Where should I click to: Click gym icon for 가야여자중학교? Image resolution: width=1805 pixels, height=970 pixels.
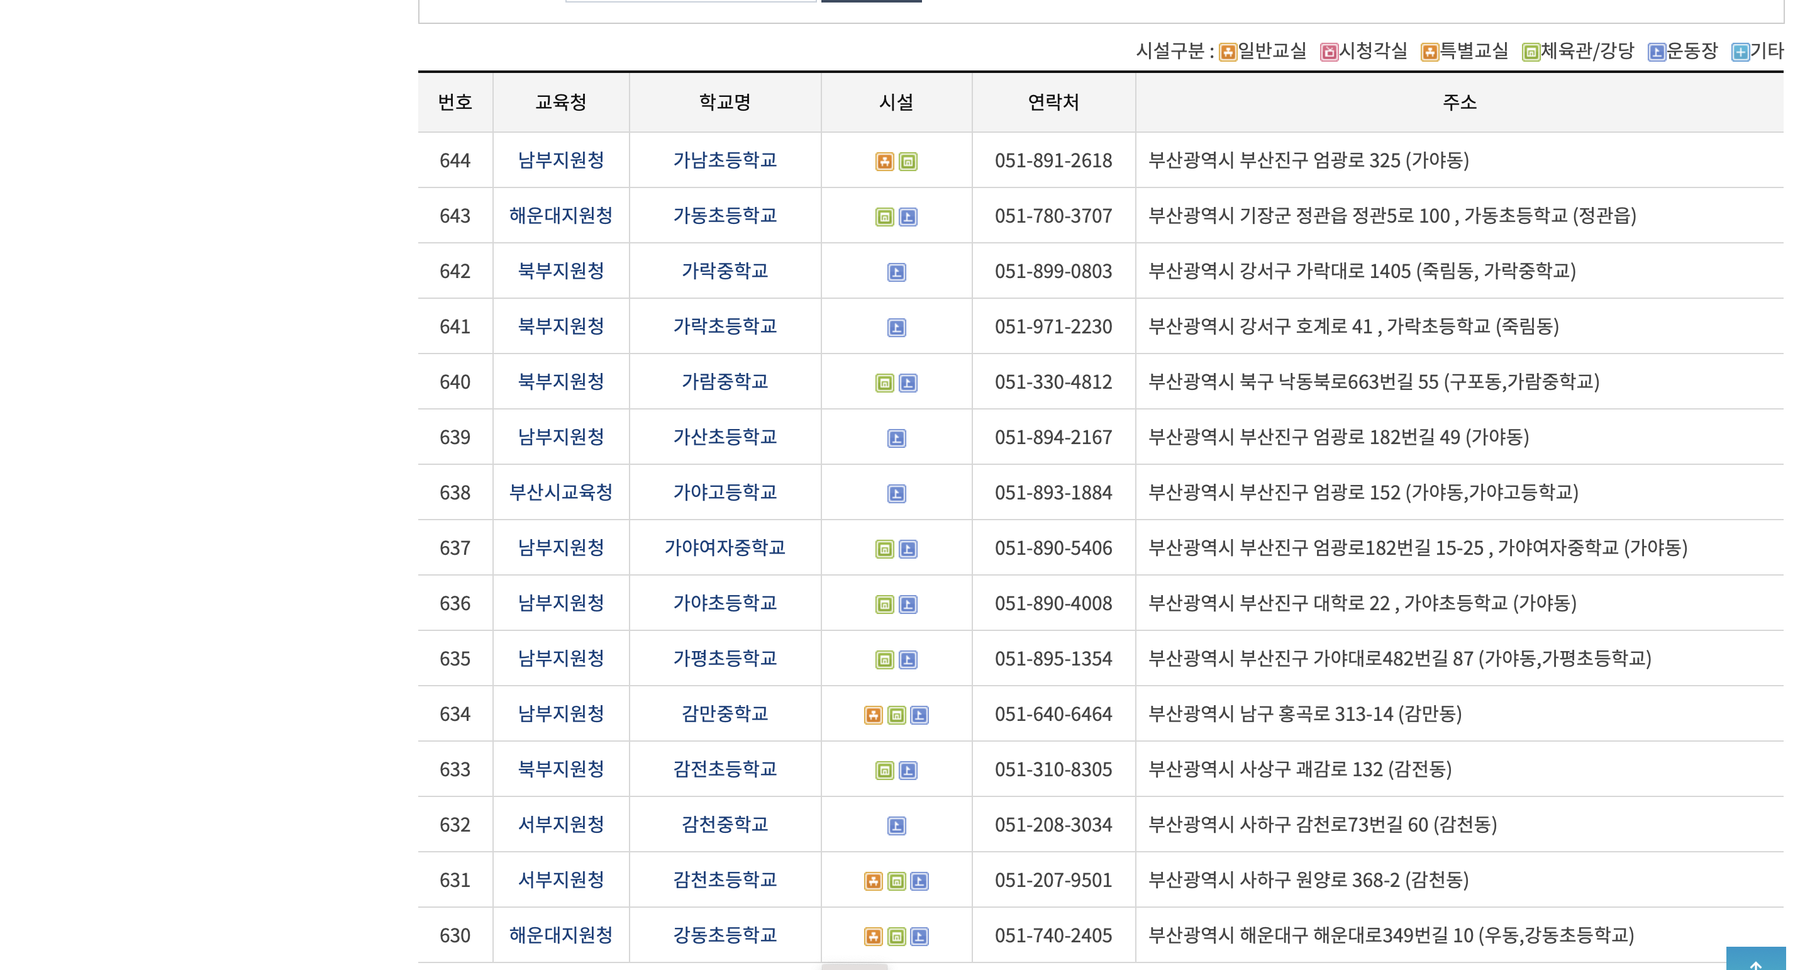pyautogui.click(x=884, y=550)
